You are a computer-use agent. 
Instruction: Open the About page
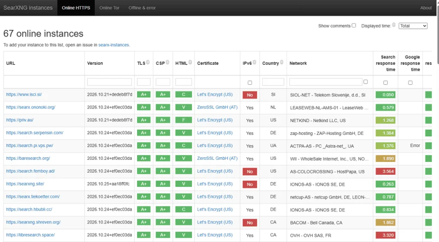point(426,8)
